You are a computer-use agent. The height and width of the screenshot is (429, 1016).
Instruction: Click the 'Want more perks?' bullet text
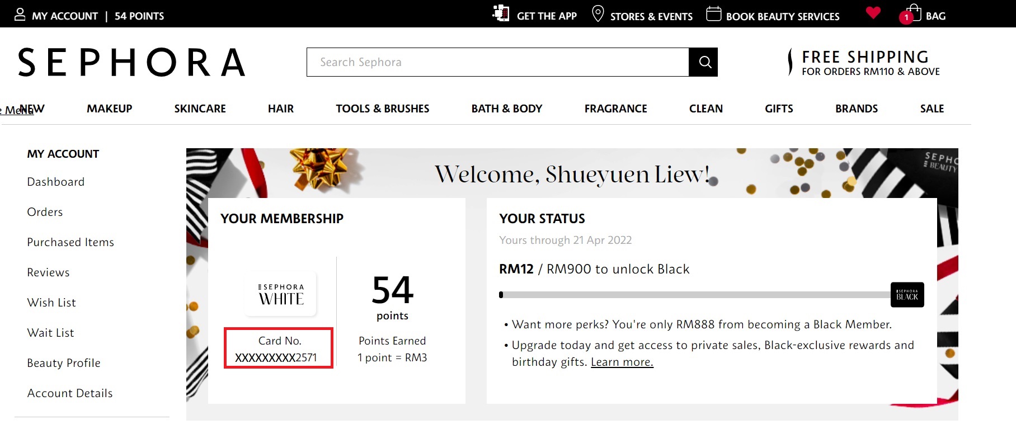702,324
